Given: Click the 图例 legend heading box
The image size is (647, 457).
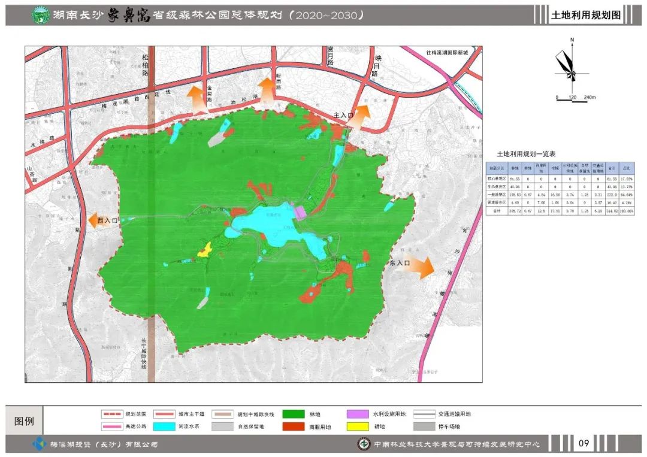Looking at the screenshot, I should tap(25, 421).
